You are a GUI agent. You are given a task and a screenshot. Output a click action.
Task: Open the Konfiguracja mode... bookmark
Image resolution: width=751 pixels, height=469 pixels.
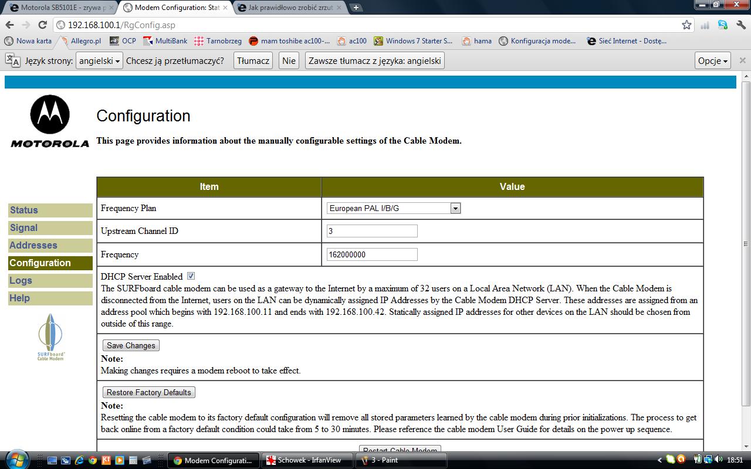click(x=537, y=41)
